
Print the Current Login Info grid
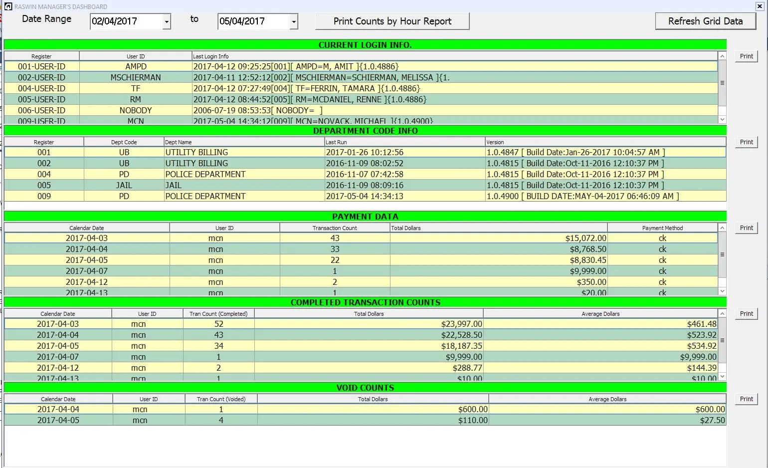click(747, 56)
